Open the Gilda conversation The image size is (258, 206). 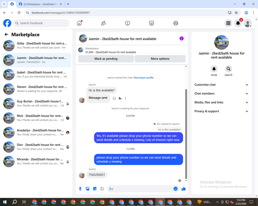click(36, 45)
